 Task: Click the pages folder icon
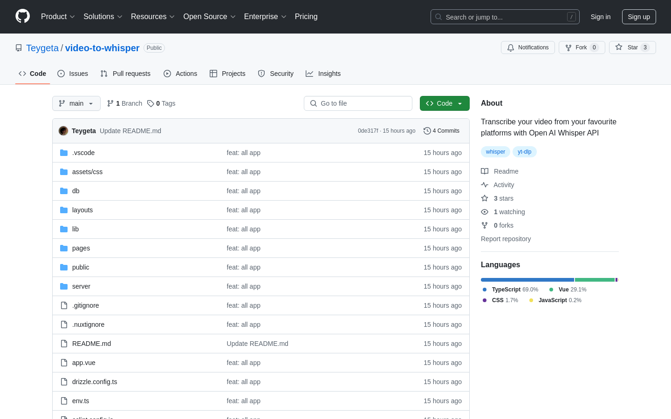tap(64, 248)
